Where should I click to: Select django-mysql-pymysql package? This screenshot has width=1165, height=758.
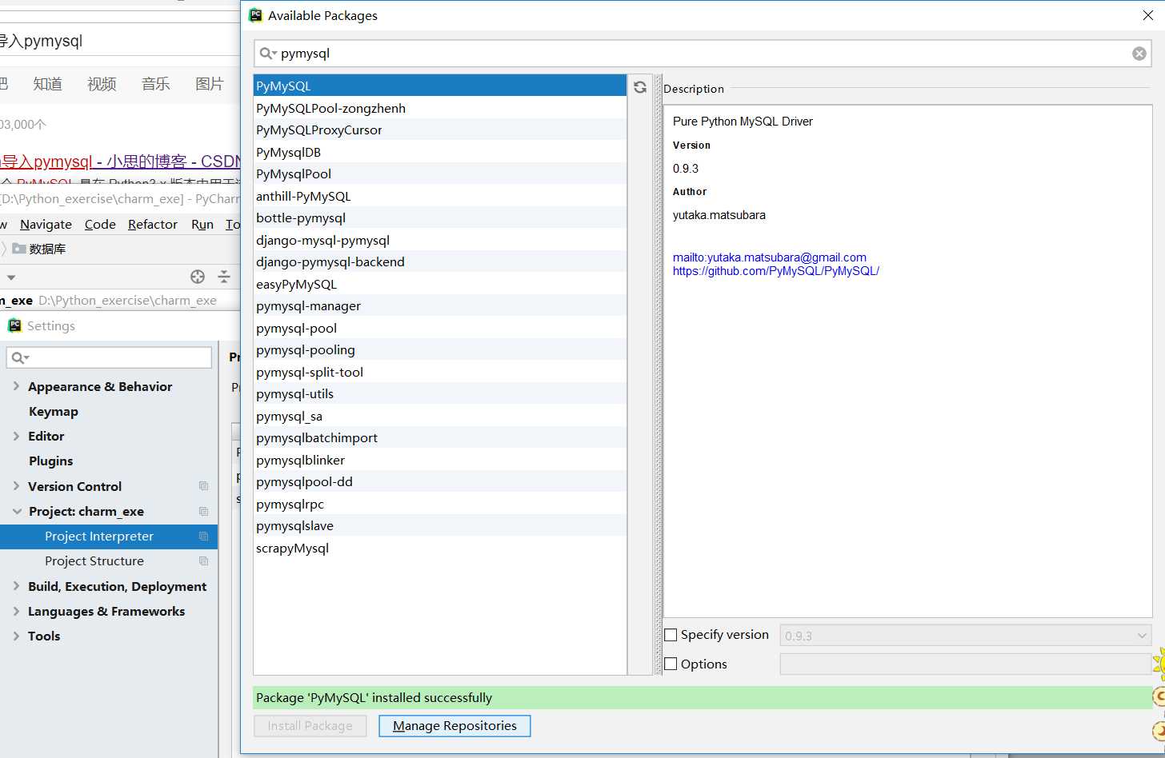point(440,240)
